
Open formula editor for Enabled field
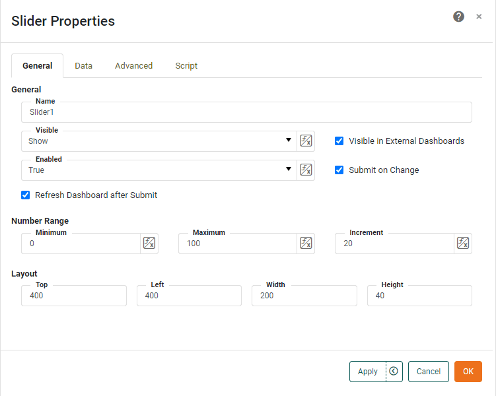click(306, 170)
